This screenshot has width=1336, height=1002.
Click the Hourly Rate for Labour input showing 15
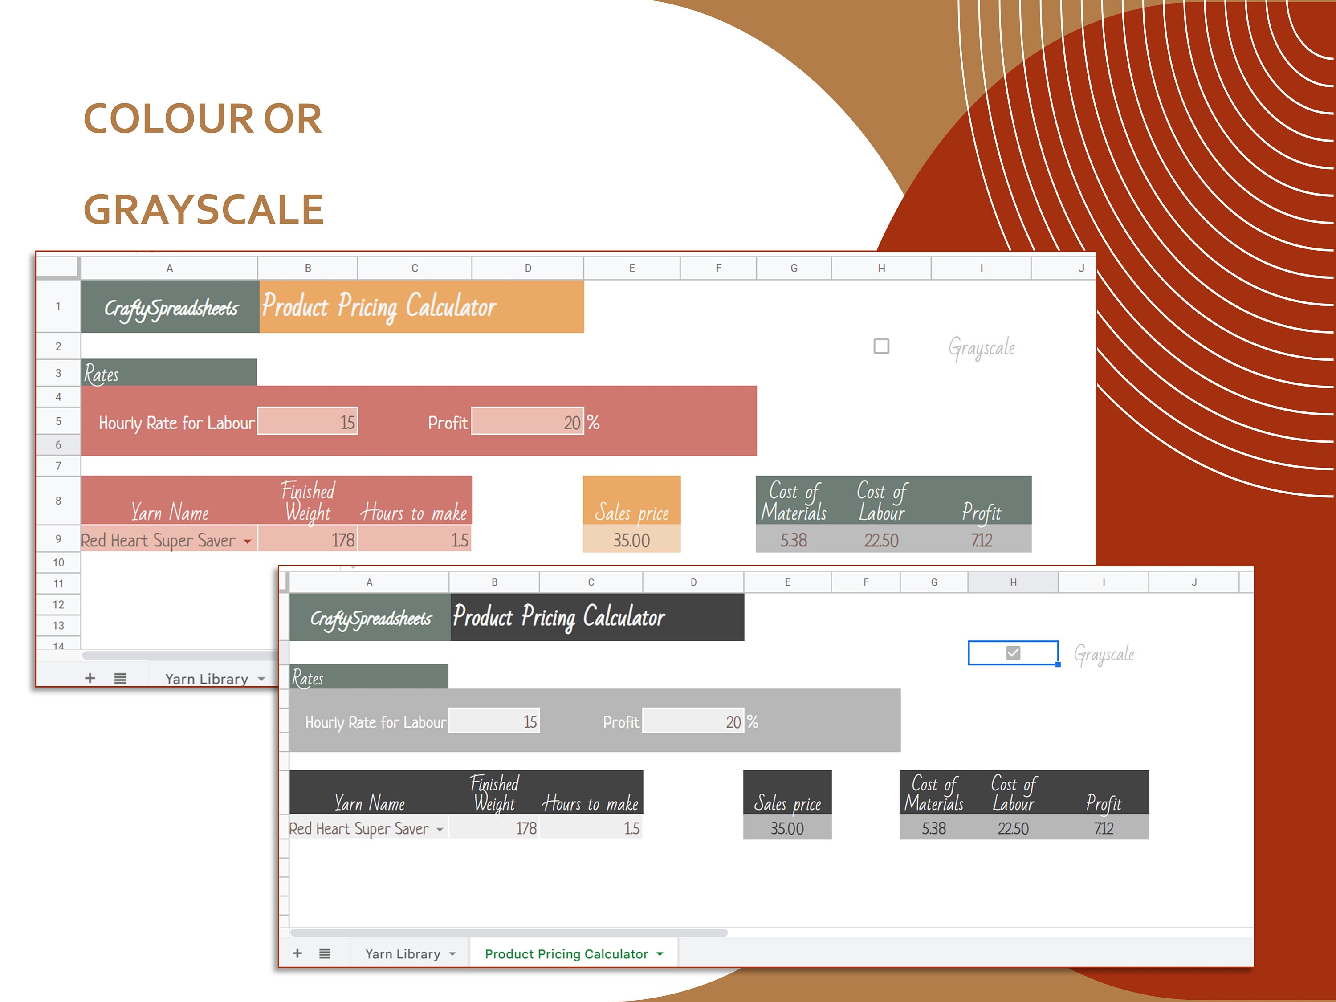(x=308, y=422)
